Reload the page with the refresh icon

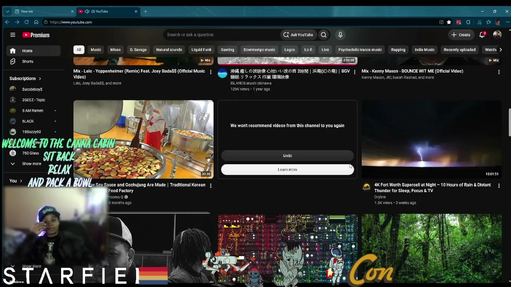(26, 22)
